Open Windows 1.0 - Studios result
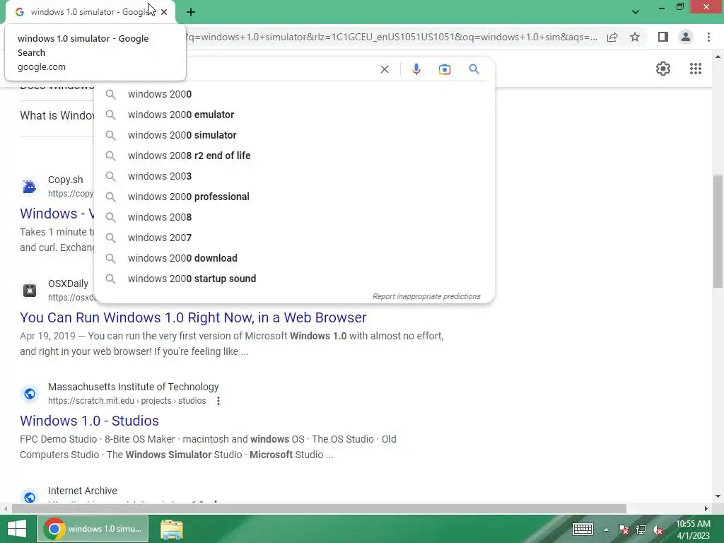The height and width of the screenshot is (543, 724). [89, 421]
